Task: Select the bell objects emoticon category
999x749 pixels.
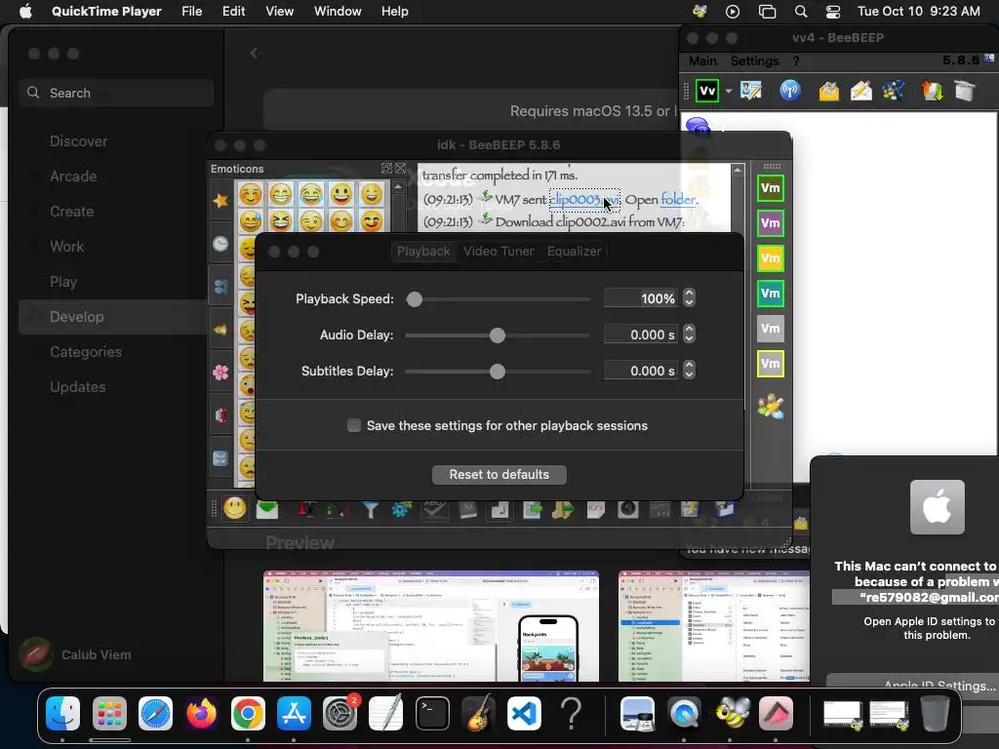Action: (x=220, y=330)
